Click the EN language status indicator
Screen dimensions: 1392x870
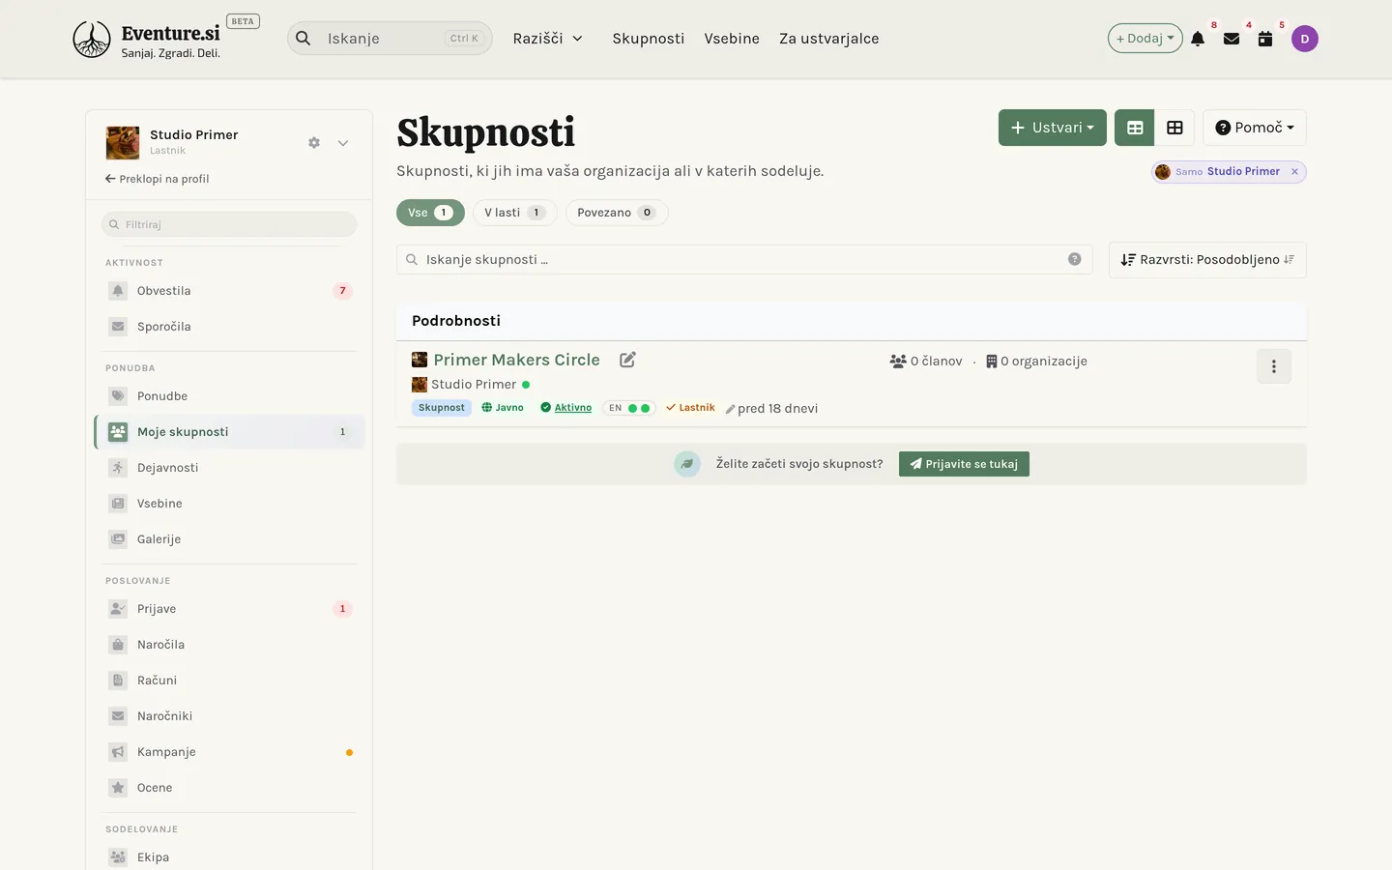tap(628, 408)
